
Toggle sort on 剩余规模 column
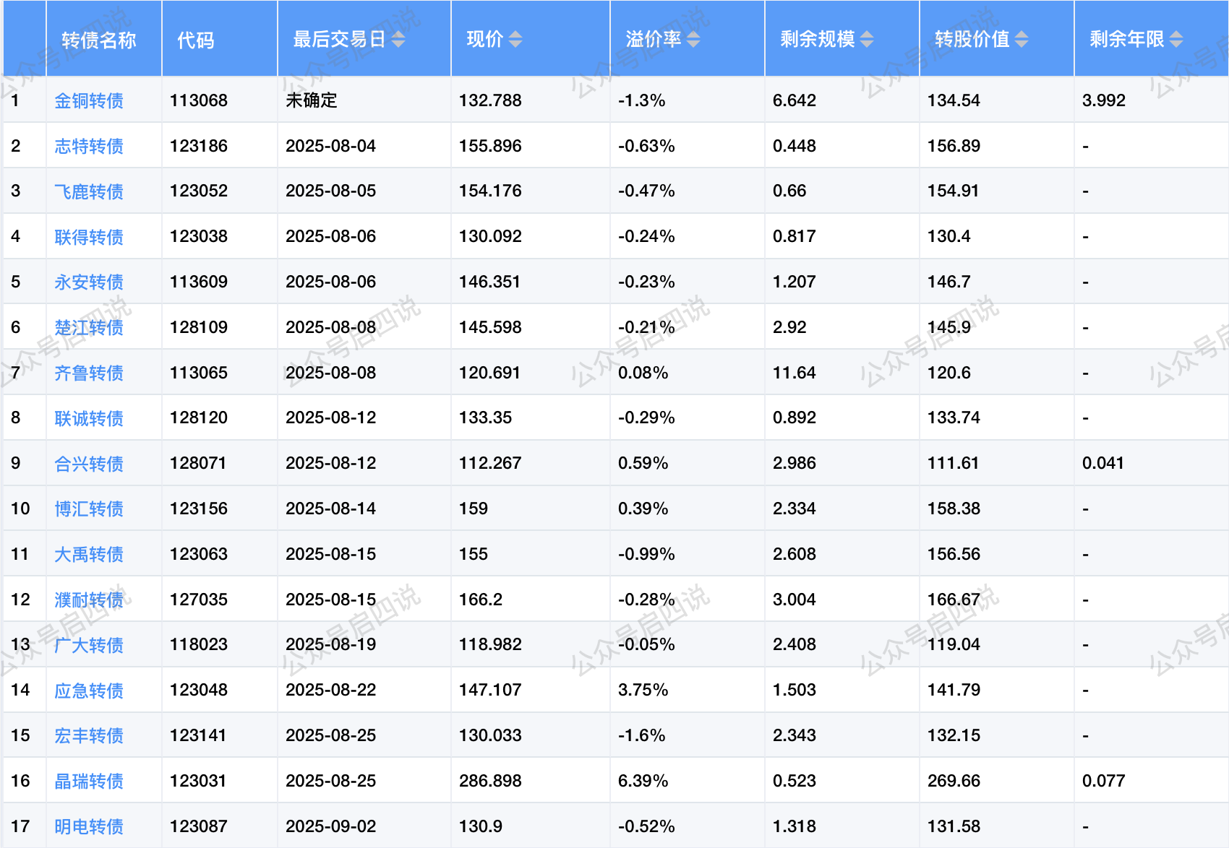(x=867, y=40)
